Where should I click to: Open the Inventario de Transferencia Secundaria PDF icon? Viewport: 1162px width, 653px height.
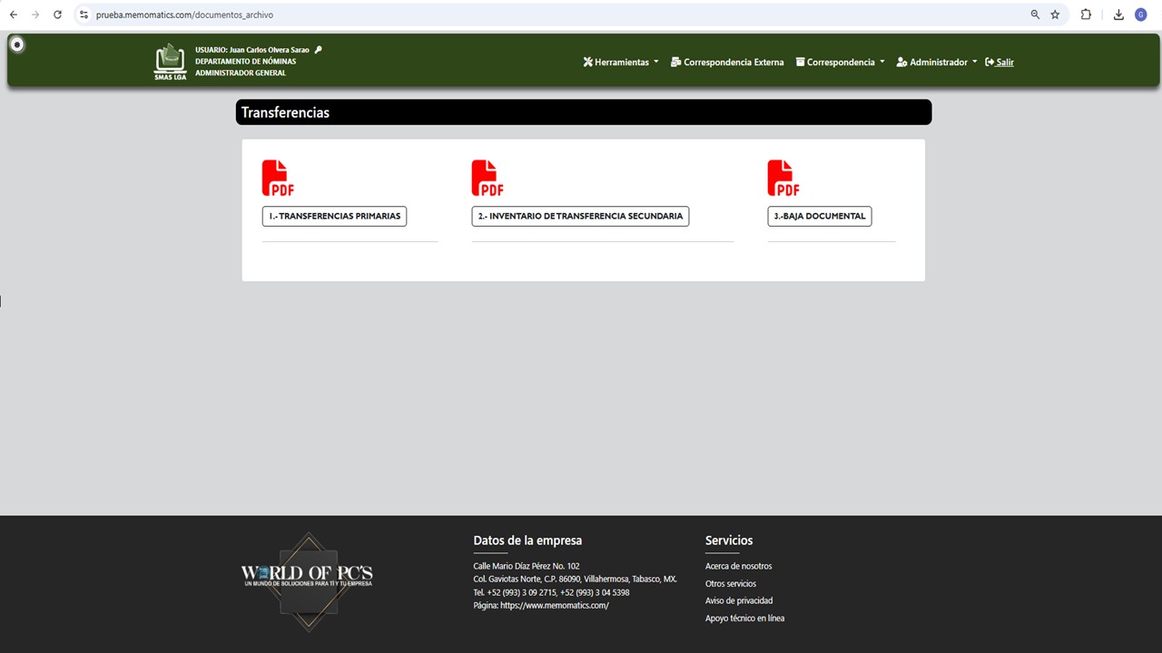[x=487, y=178]
